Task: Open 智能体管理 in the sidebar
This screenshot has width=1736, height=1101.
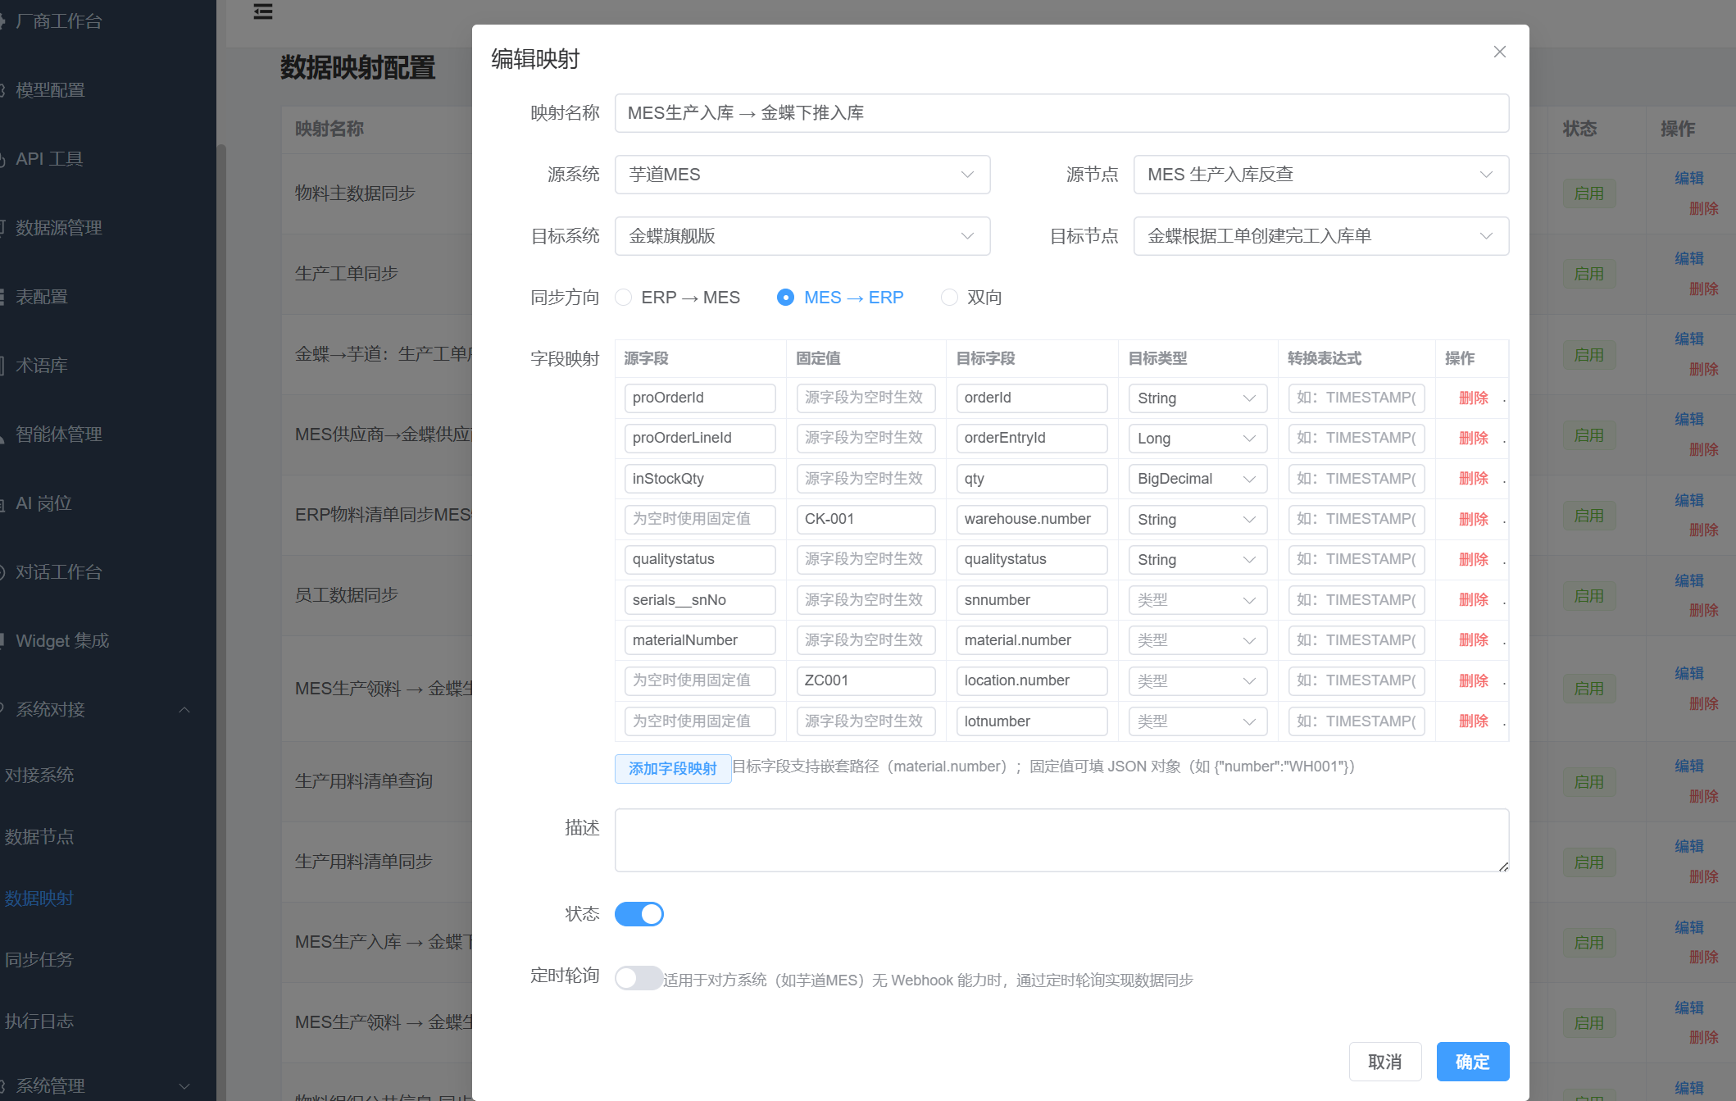Action: tap(59, 434)
